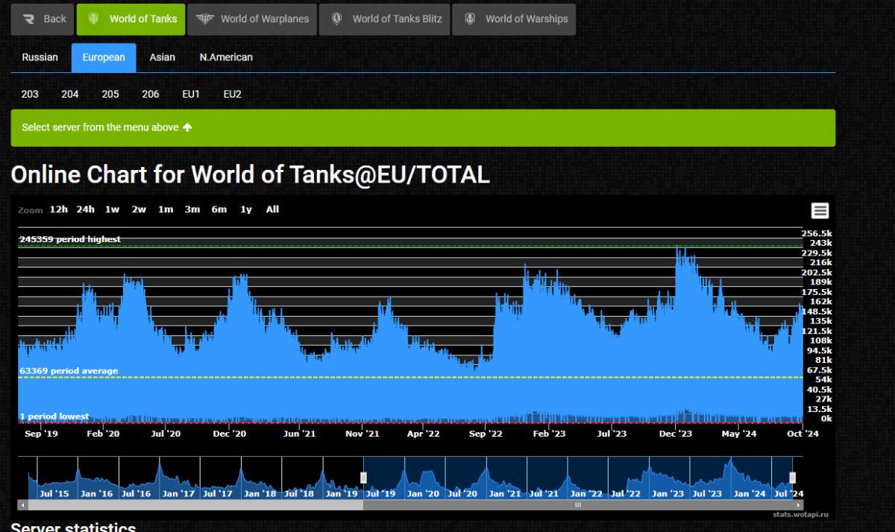Zoom chart to 1y range
Viewport: 895px width, 532px height.
pyautogui.click(x=245, y=209)
